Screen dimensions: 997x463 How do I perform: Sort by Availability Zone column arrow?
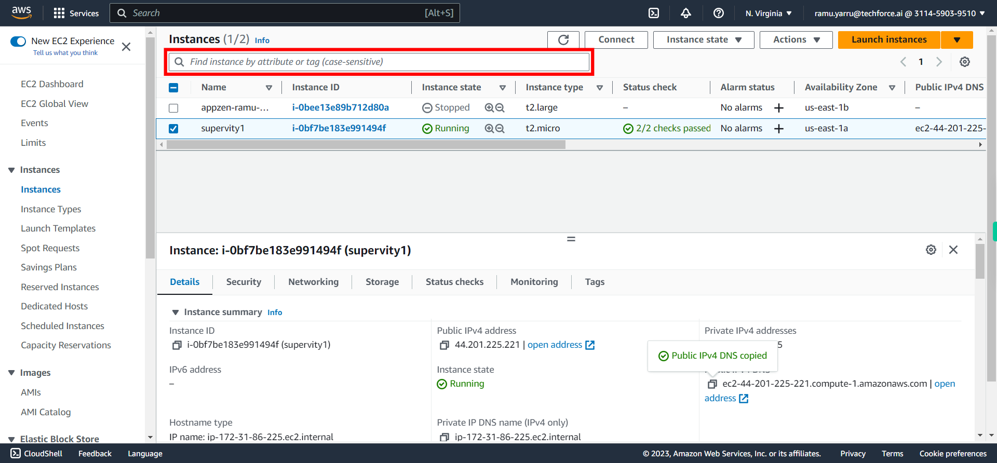[892, 88]
